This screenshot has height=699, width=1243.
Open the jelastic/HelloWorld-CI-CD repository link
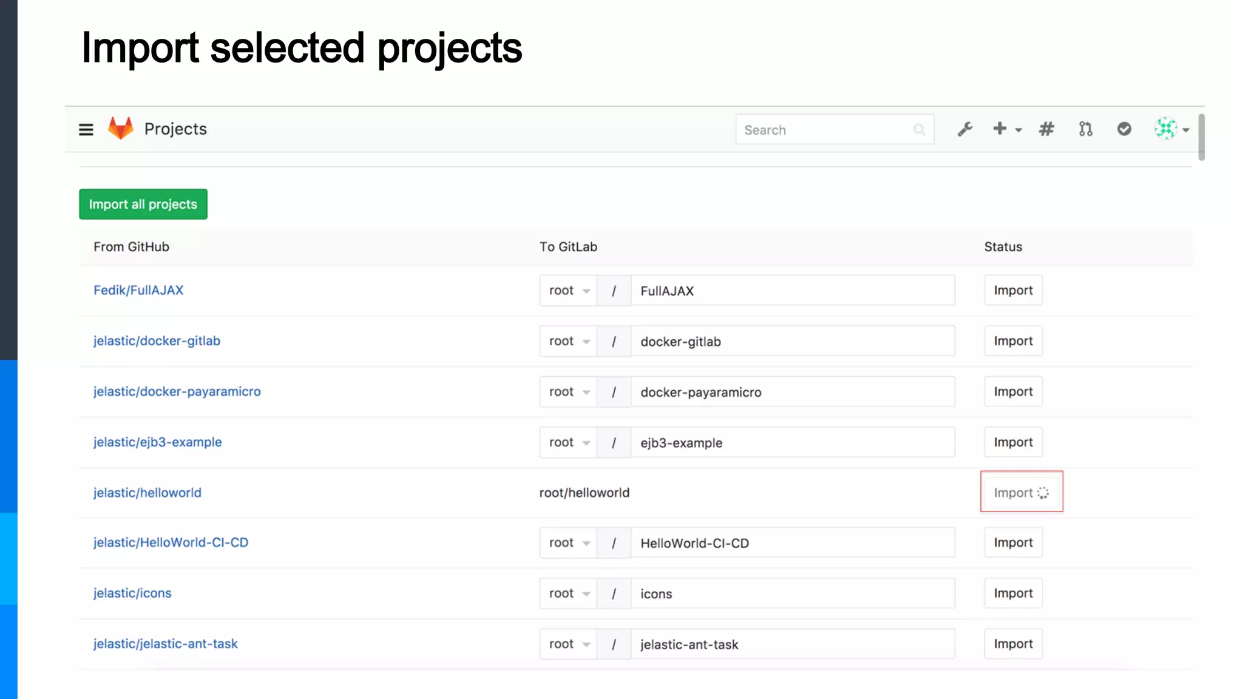(x=171, y=542)
